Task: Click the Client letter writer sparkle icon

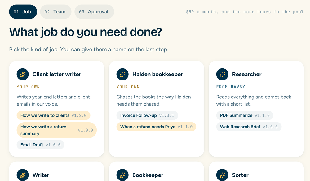Action: [23, 75]
